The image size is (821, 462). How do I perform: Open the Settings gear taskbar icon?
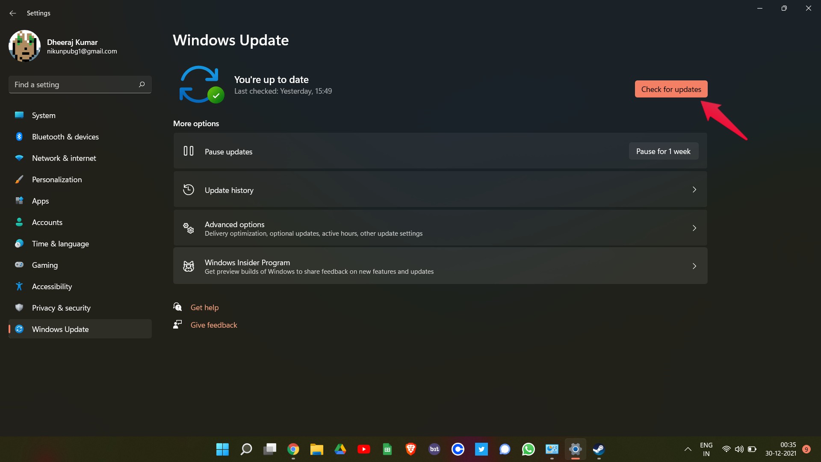[575, 449]
